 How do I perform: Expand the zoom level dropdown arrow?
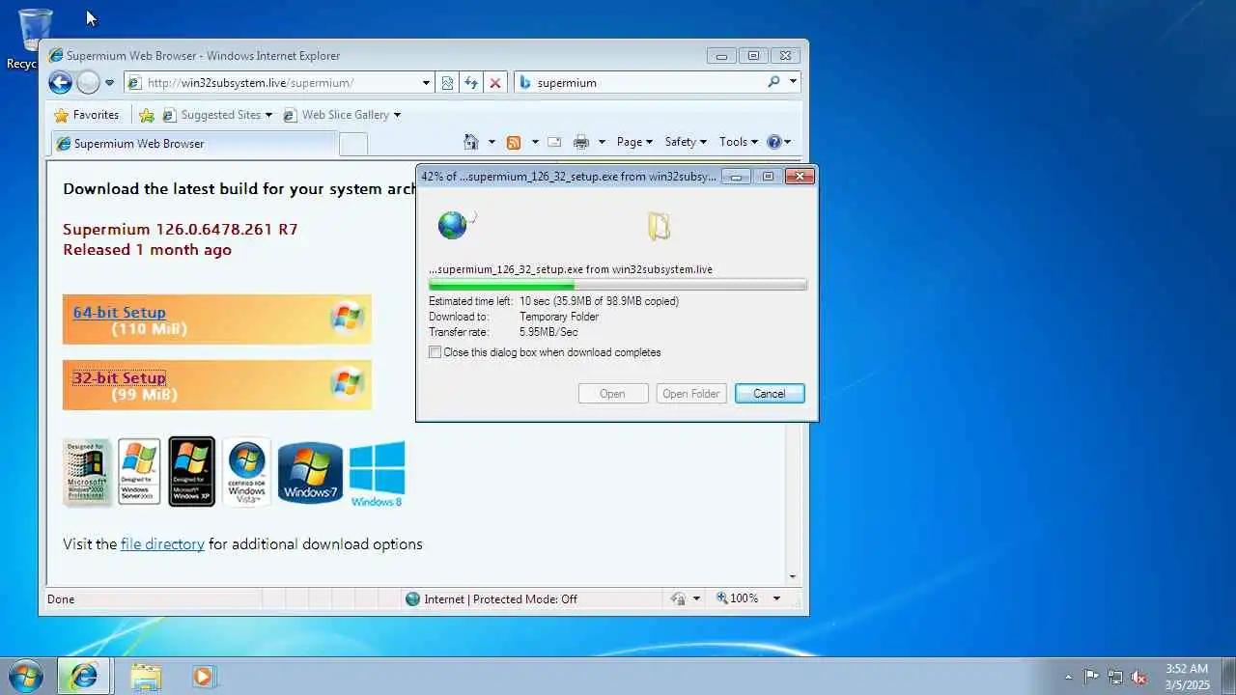click(776, 599)
